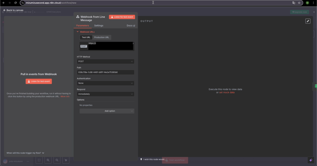This screenshot has height=166, width=317.
Task: Click the No properties text
Action: pos(86,105)
